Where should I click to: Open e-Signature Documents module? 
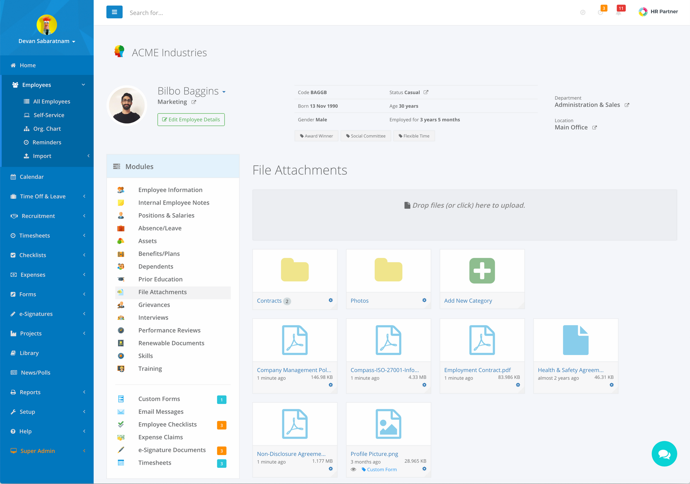click(173, 450)
